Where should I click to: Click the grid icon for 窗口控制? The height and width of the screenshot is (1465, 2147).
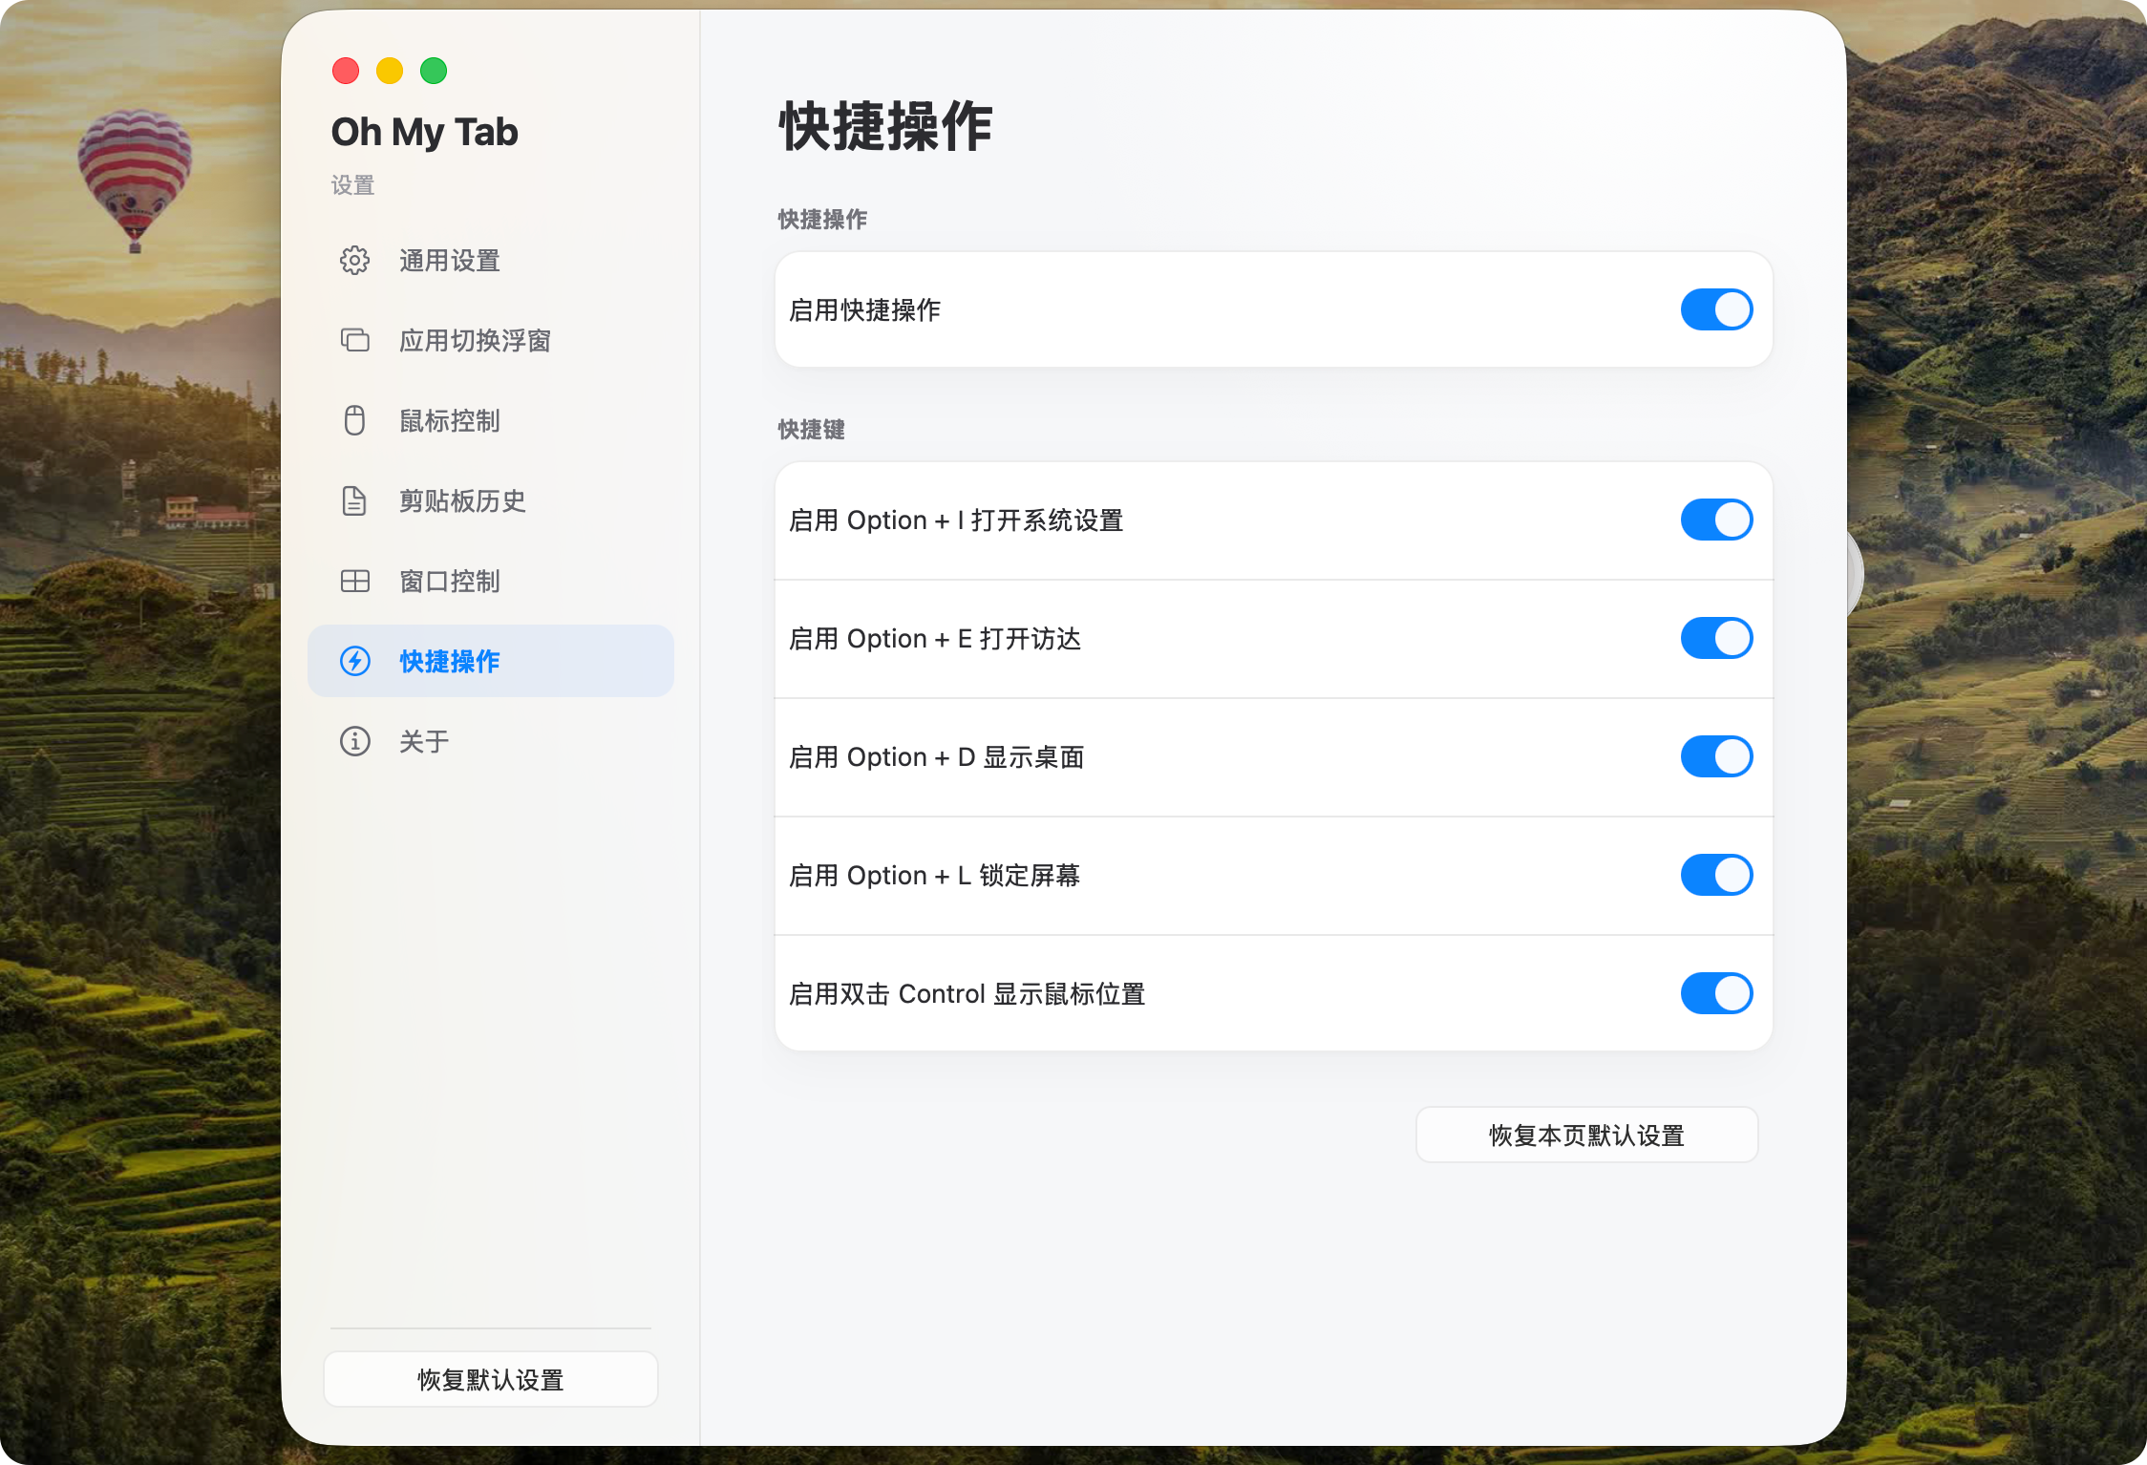coord(354,581)
